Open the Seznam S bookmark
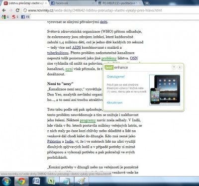 [x=14, y=17]
